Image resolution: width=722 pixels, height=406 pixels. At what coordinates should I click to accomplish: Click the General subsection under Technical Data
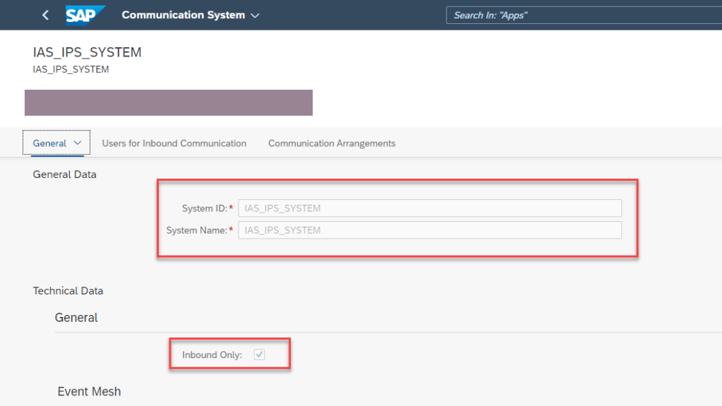pyautogui.click(x=76, y=318)
